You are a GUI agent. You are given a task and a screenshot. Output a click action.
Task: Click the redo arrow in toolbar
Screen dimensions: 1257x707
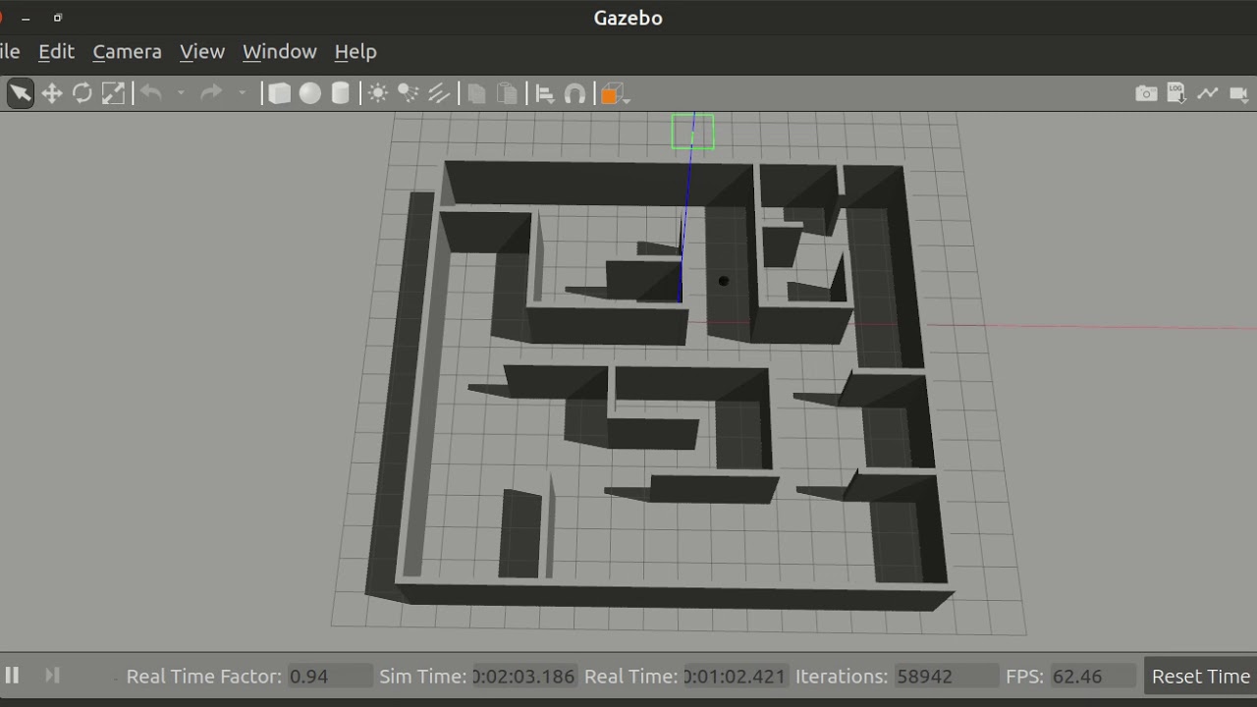(210, 93)
